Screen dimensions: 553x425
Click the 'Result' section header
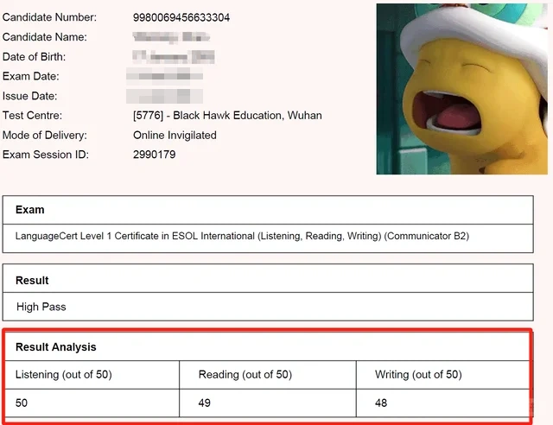click(x=32, y=281)
